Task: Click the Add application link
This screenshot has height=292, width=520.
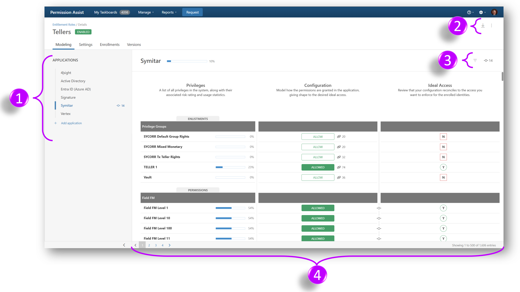Action: pos(71,123)
